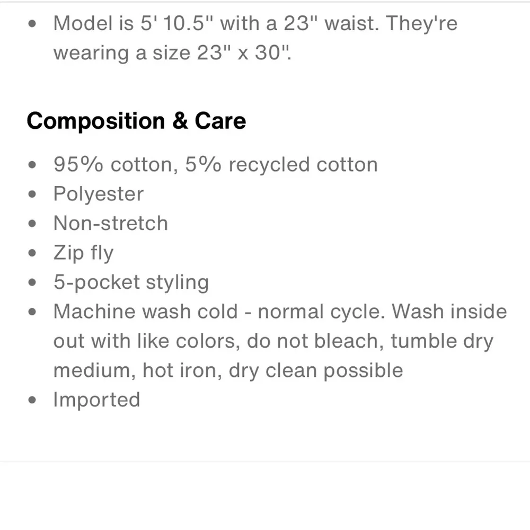Image resolution: width=530 pixels, height=530 pixels.
Task: Click the bullet point before "Non-stretch"
Action: tap(33, 224)
